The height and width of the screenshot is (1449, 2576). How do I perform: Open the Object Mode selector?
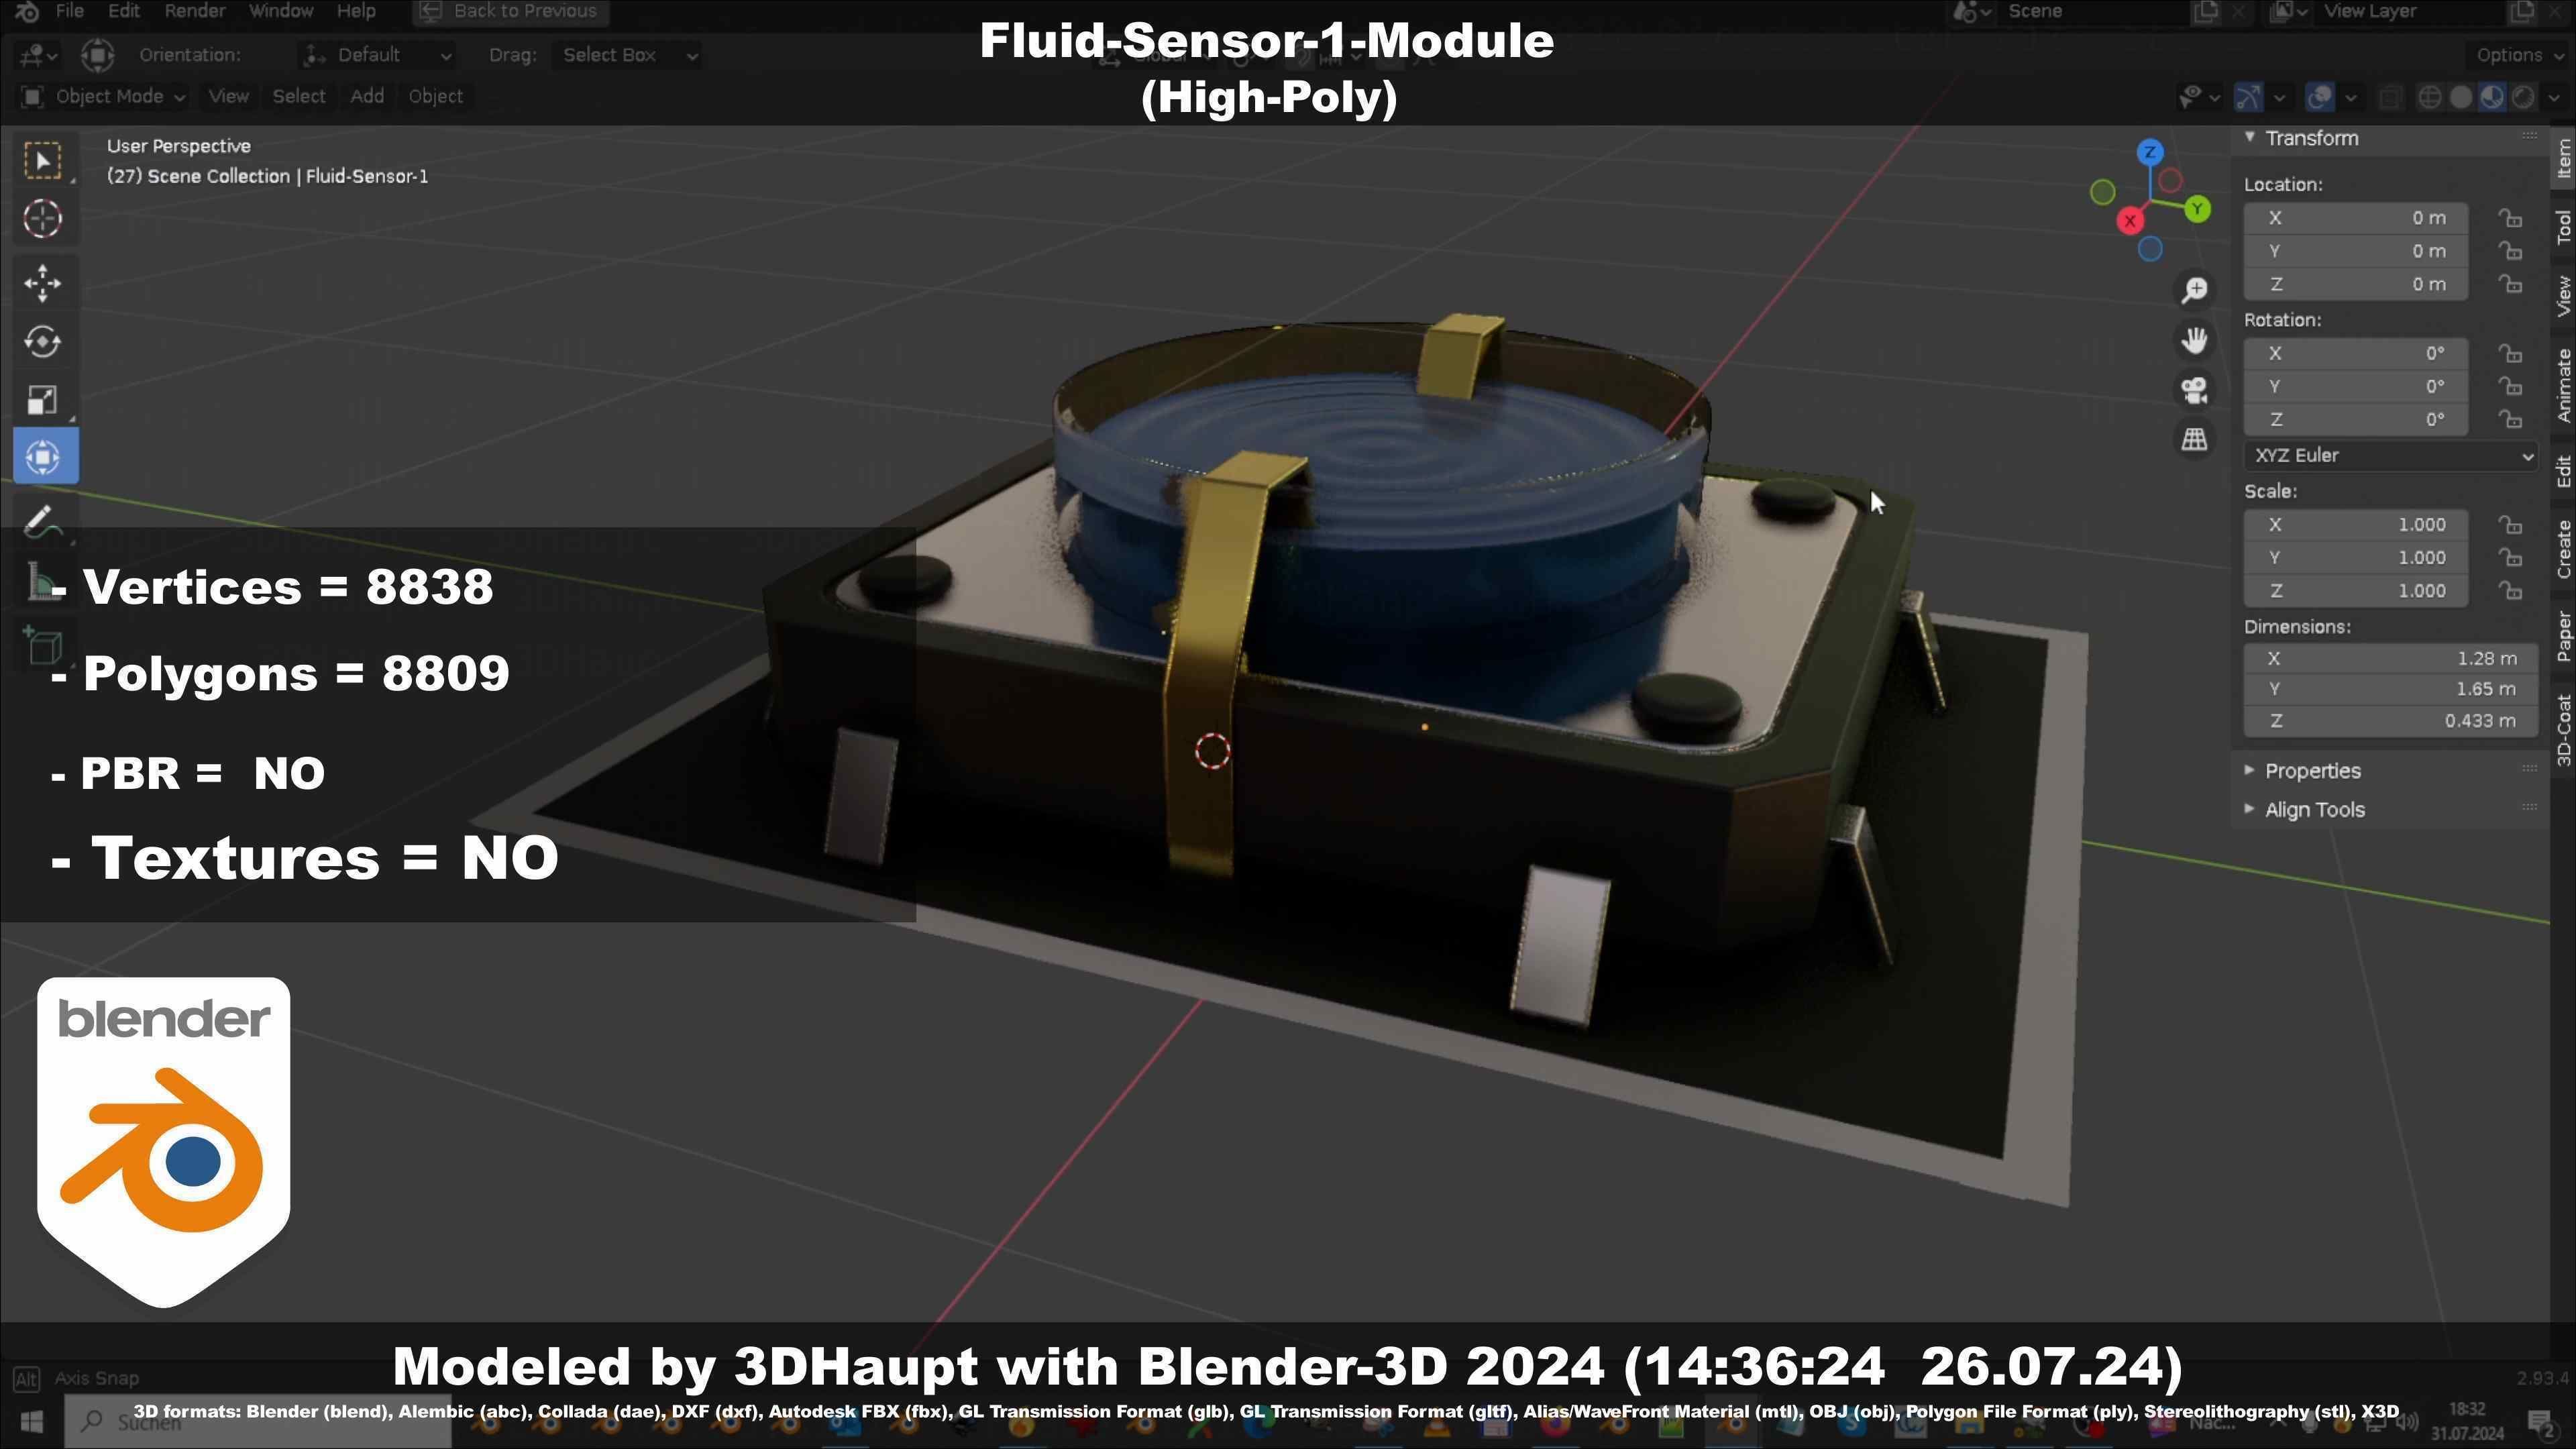tap(103, 97)
